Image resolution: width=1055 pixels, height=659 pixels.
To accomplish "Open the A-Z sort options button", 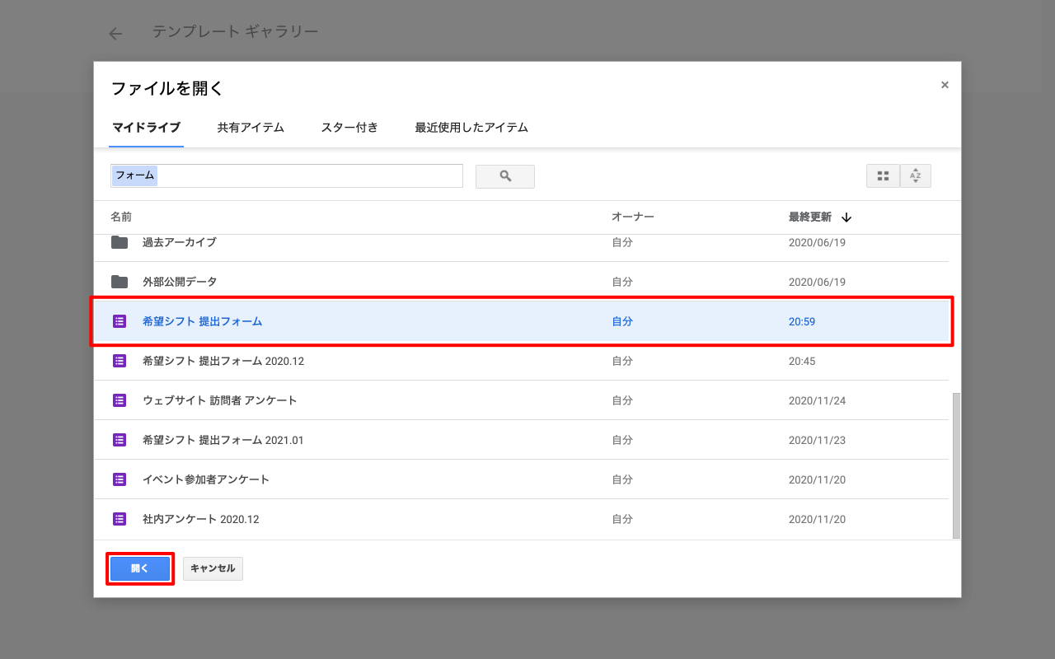I will 916,175.
